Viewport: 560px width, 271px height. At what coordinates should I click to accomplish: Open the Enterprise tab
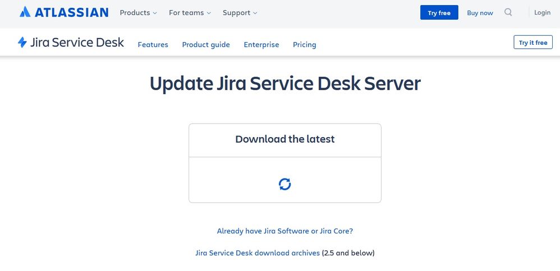click(x=261, y=45)
